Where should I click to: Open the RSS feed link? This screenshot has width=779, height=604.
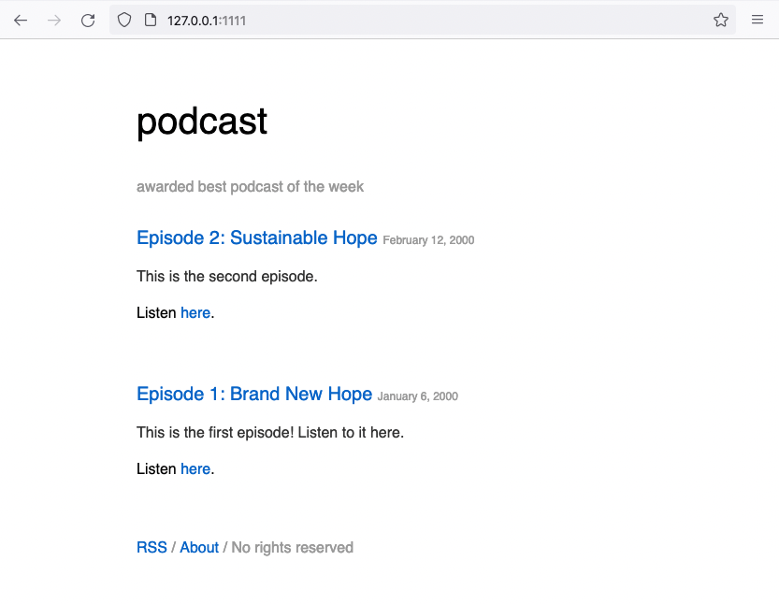[x=151, y=547]
